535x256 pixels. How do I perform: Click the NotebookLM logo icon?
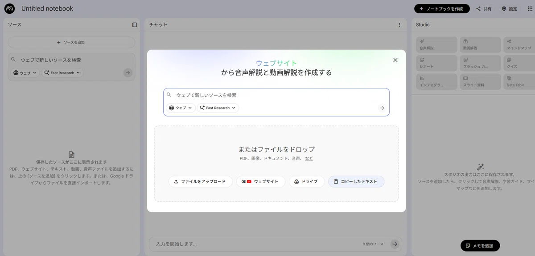coord(9,8)
